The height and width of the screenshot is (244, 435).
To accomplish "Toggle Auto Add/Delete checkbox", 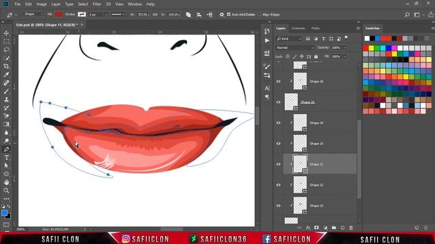I will [x=228, y=14].
